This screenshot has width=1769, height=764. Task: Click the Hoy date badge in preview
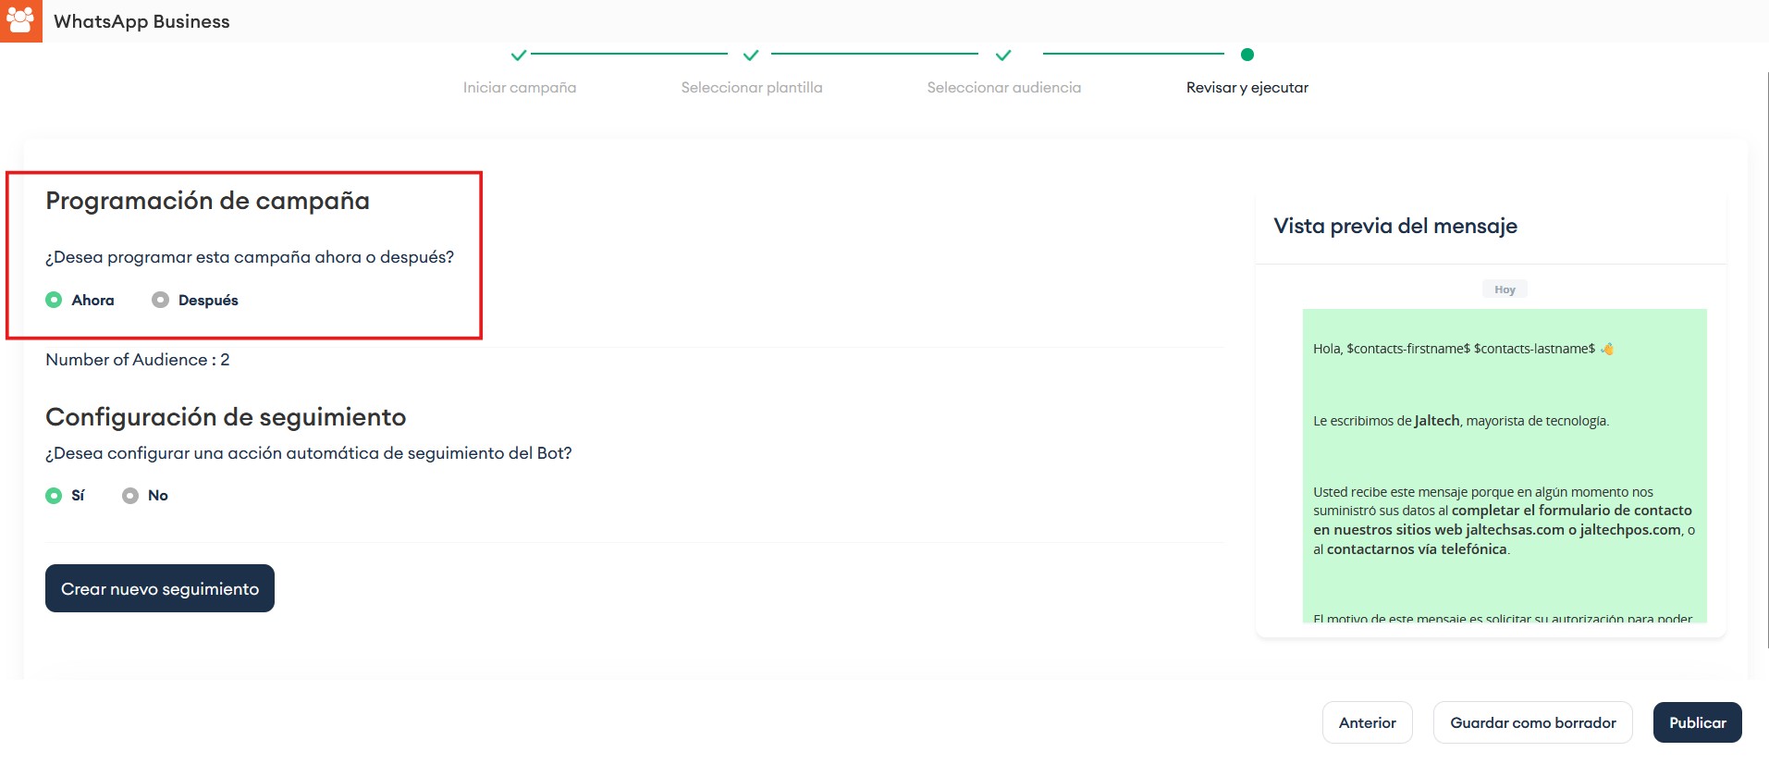pos(1505,290)
